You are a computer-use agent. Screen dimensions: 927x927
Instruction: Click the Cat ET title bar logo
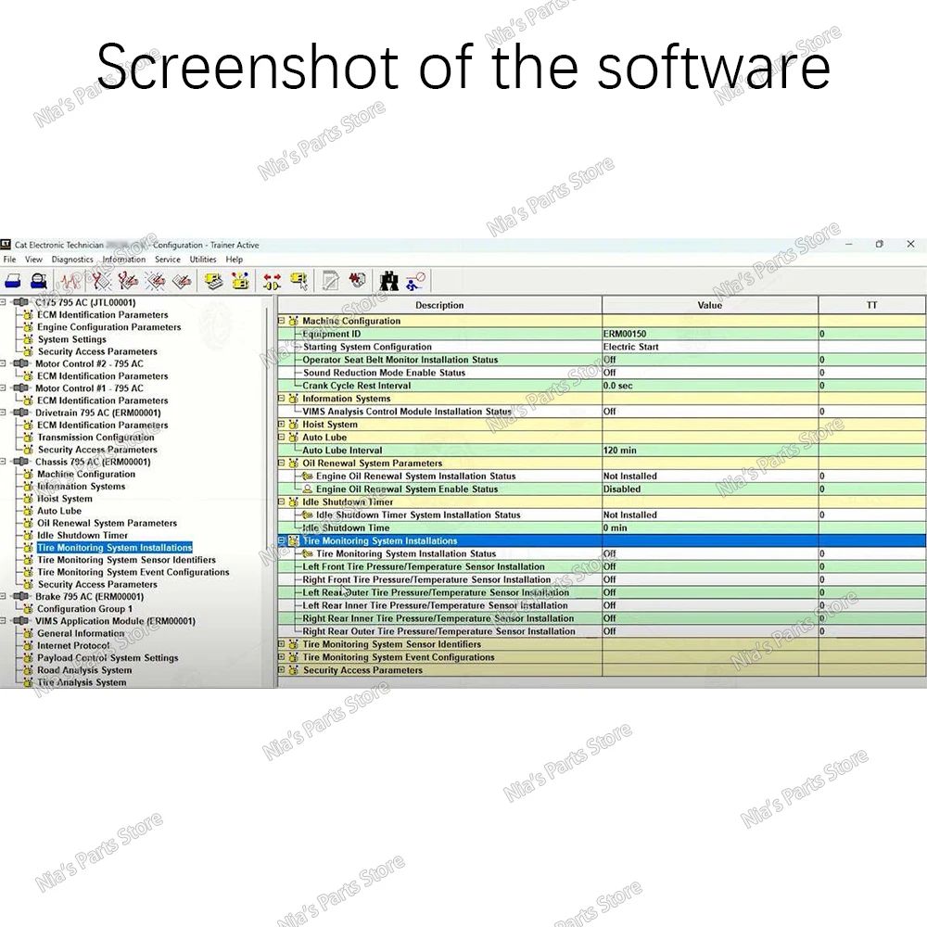tap(6, 244)
